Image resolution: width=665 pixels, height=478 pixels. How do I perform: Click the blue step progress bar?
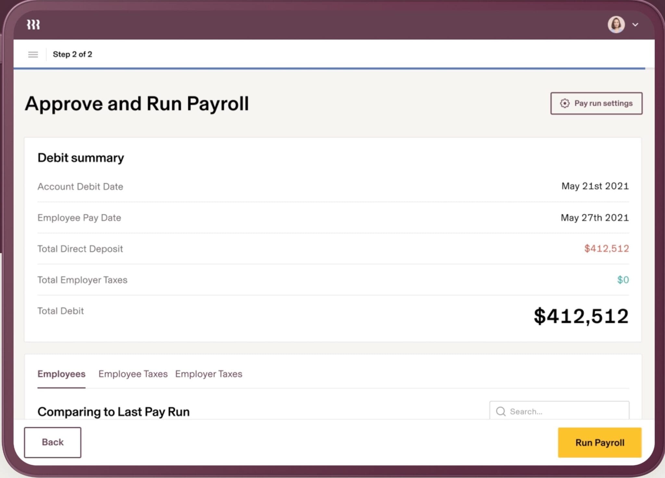point(332,68)
